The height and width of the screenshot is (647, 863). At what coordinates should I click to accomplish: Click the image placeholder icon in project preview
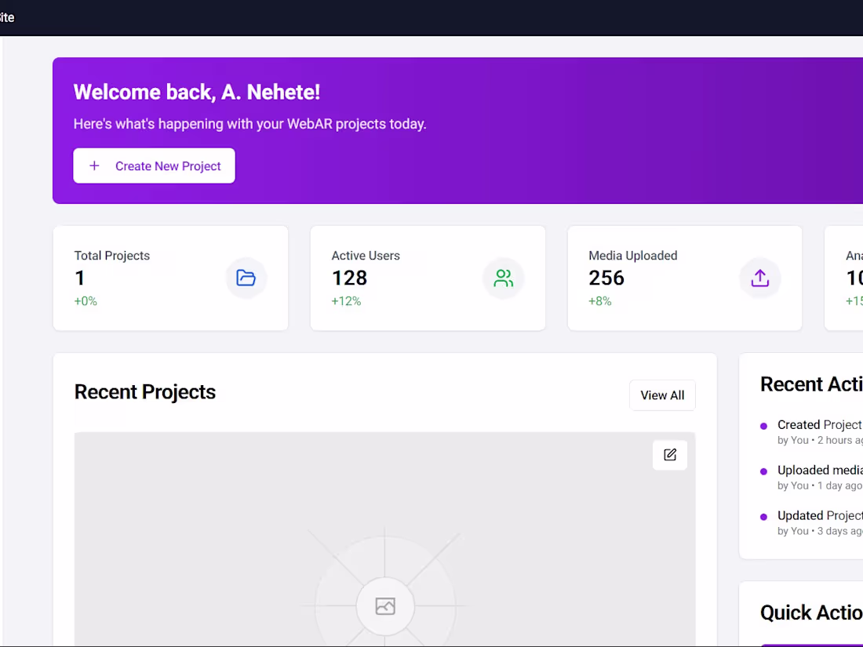pos(384,605)
